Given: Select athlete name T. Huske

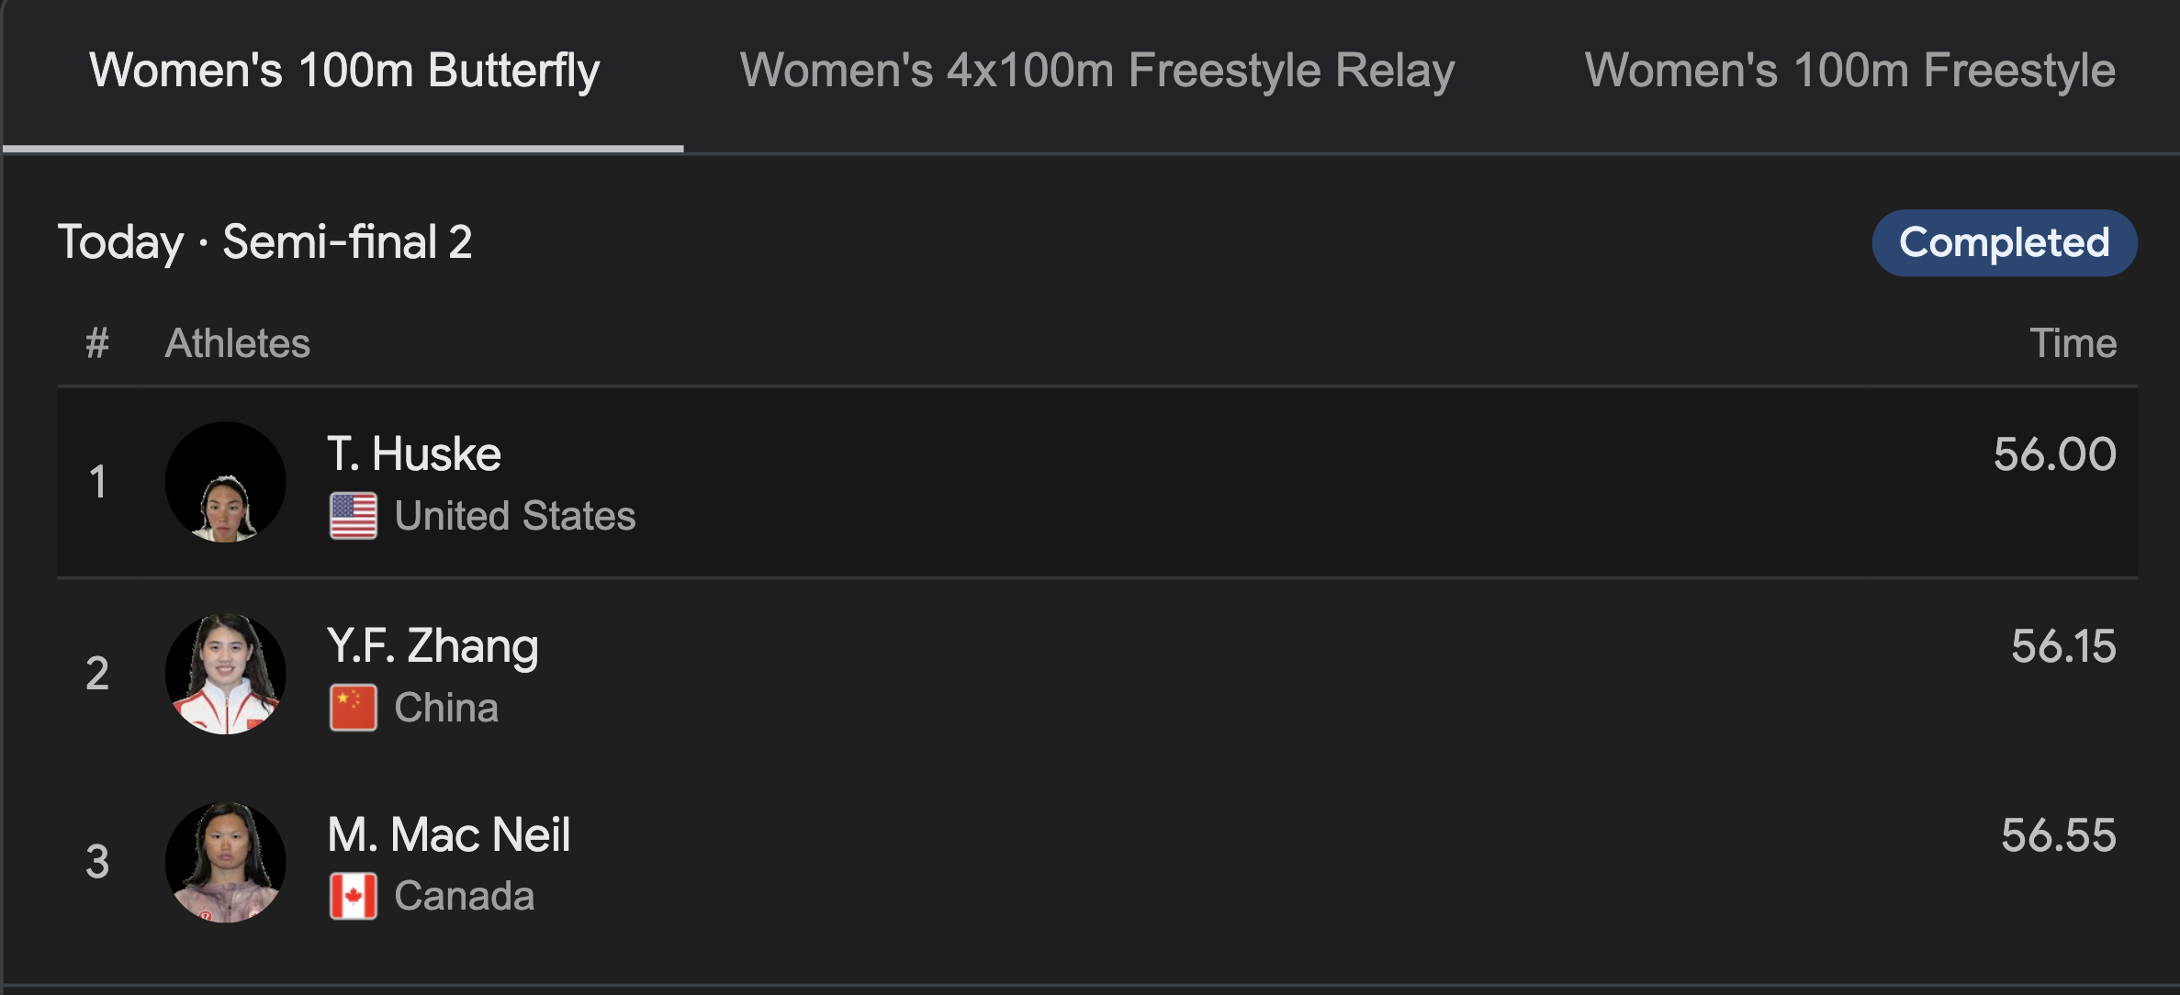Looking at the screenshot, I should click(414, 454).
